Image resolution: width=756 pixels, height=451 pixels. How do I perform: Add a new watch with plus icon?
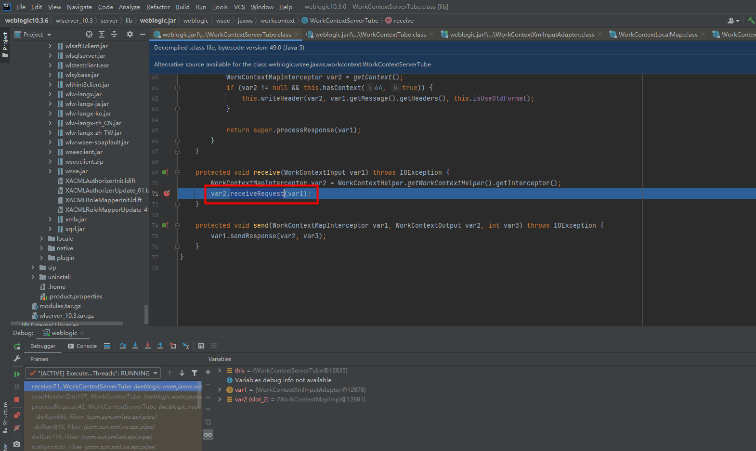click(208, 372)
